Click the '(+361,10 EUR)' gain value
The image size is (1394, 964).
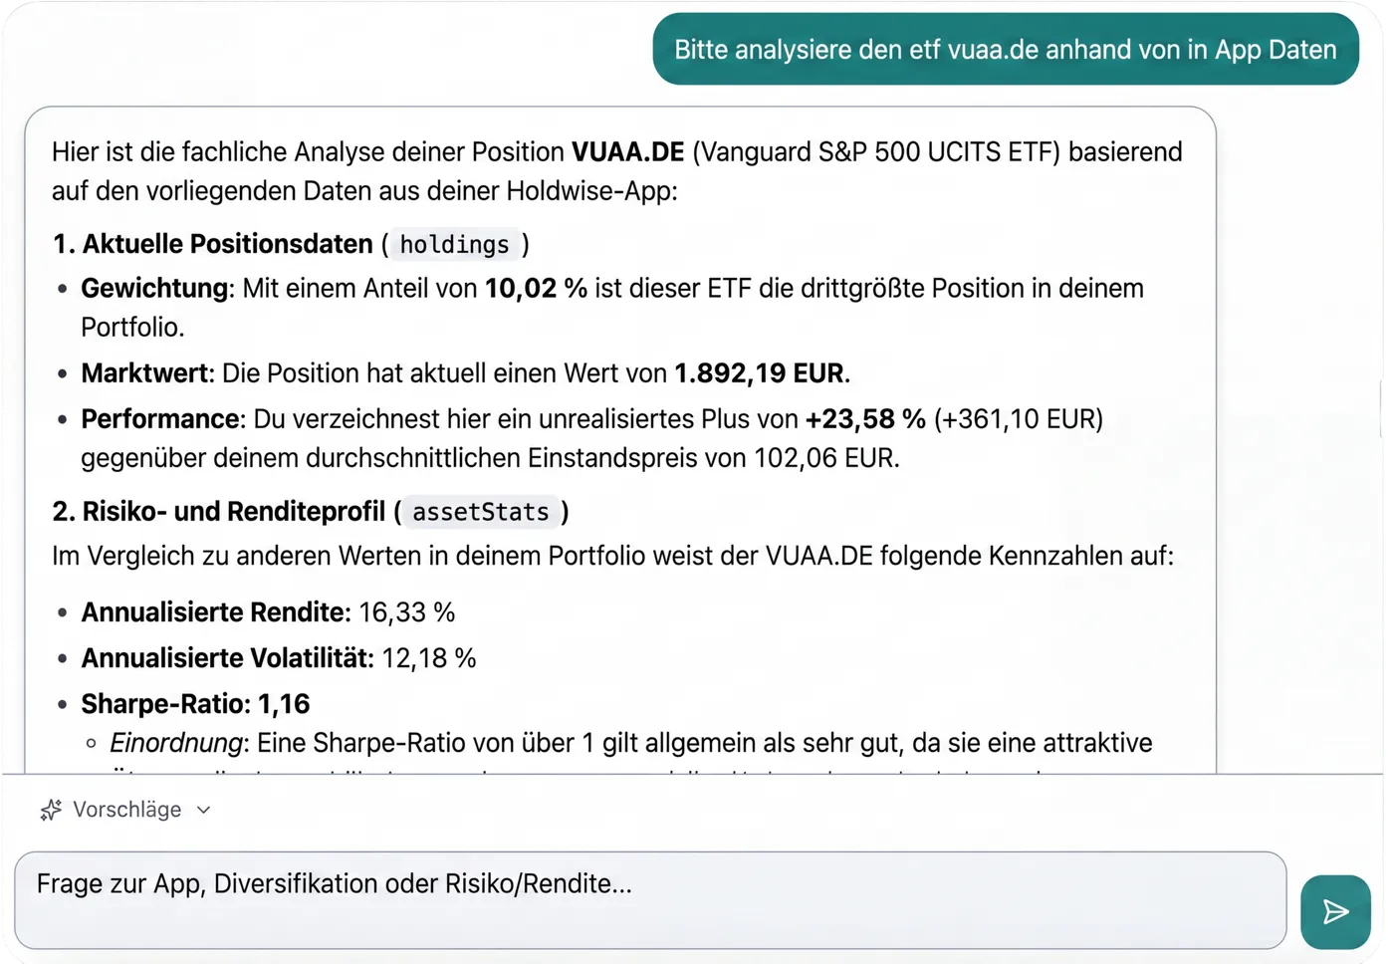(x=1019, y=419)
